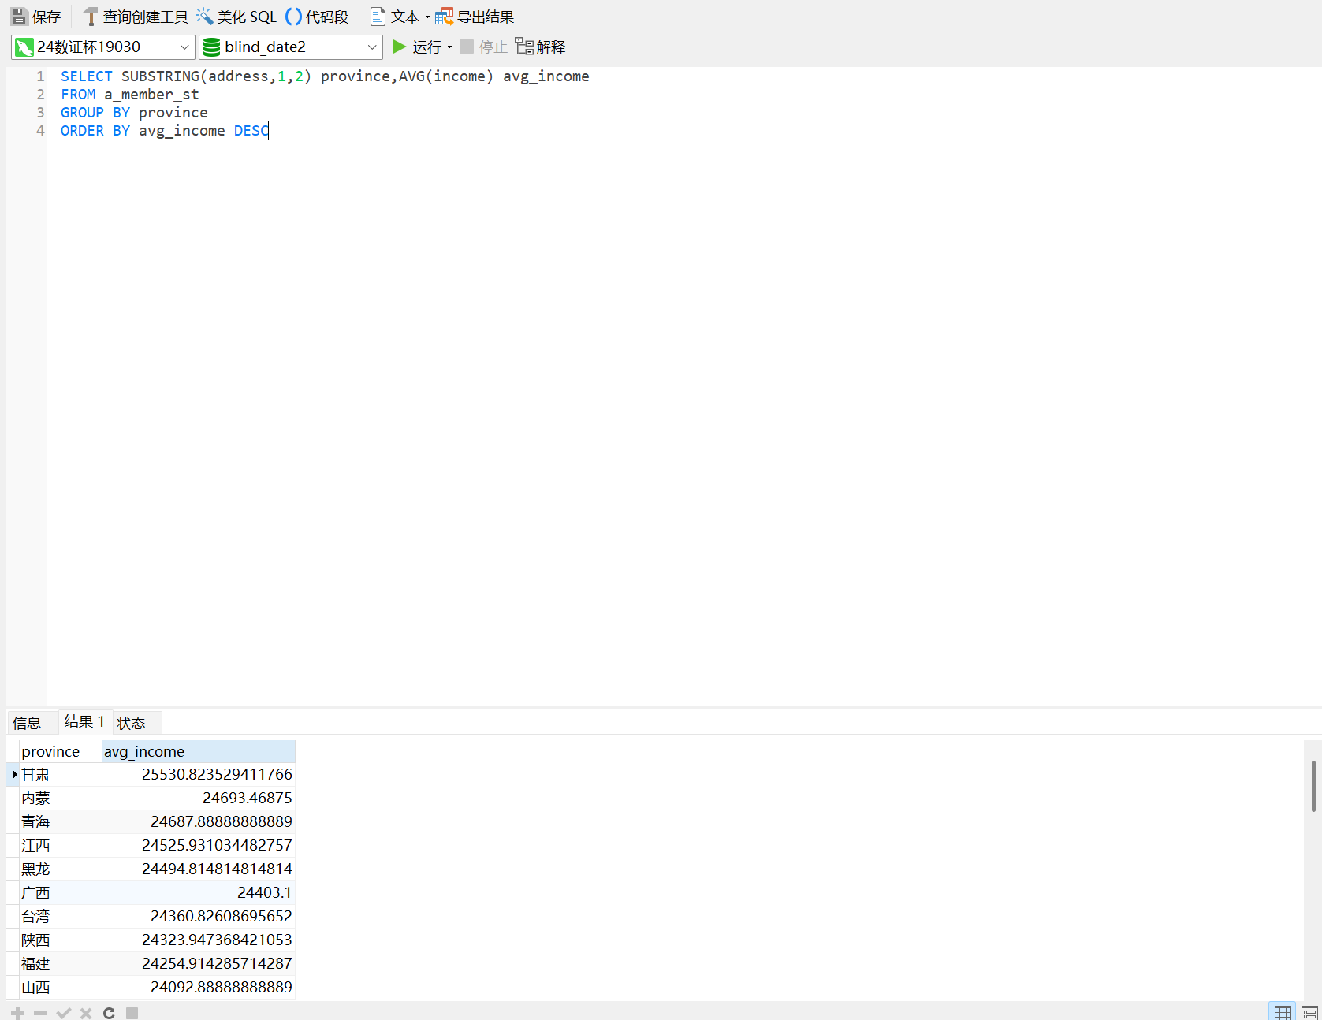The width and height of the screenshot is (1322, 1020).
Task: Click the value 25530.823529411766
Action: (217, 775)
